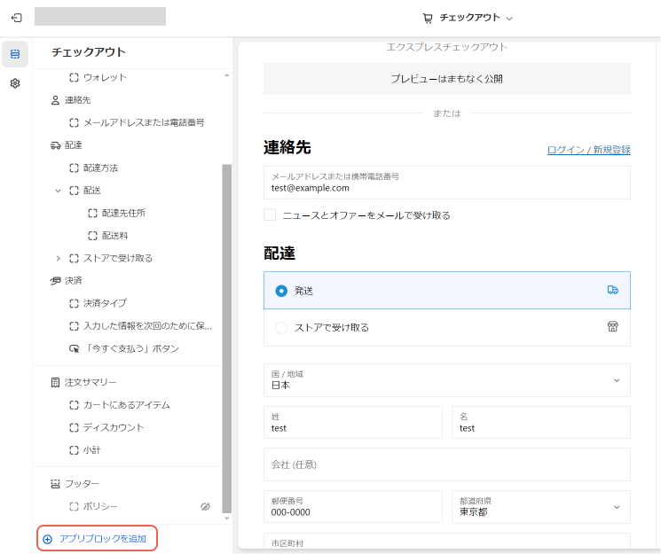Click block icon next to メールアドレスまたは電話番号
This screenshot has width=661, height=554.
point(74,122)
